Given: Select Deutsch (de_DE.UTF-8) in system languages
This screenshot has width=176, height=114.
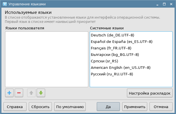Looking at the screenshot, I should tap(112, 35).
